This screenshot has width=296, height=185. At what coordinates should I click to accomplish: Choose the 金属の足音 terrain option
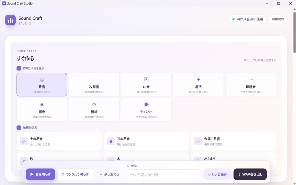[x=233, y=141]
